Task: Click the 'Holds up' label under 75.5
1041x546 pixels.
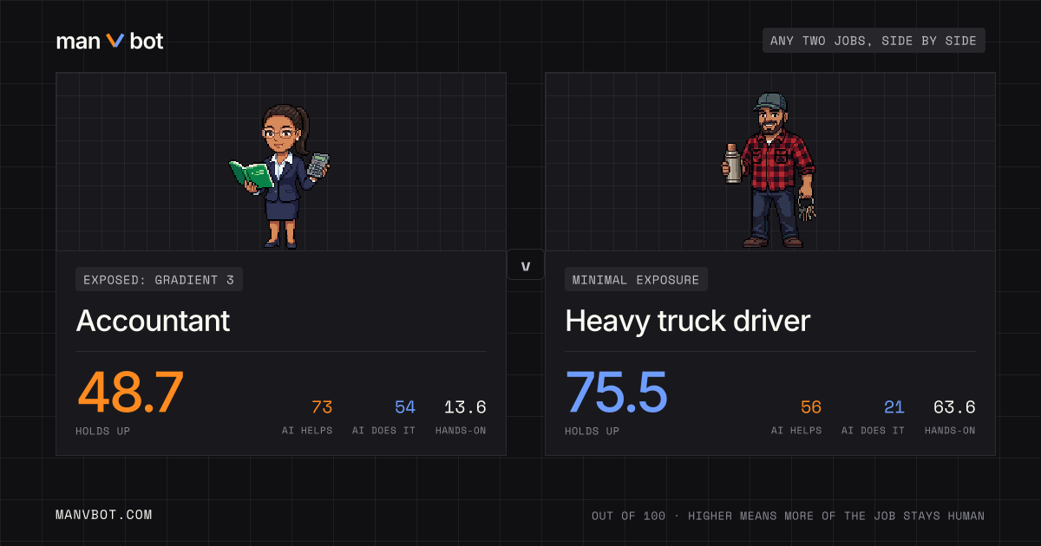Action: [592, 431]
